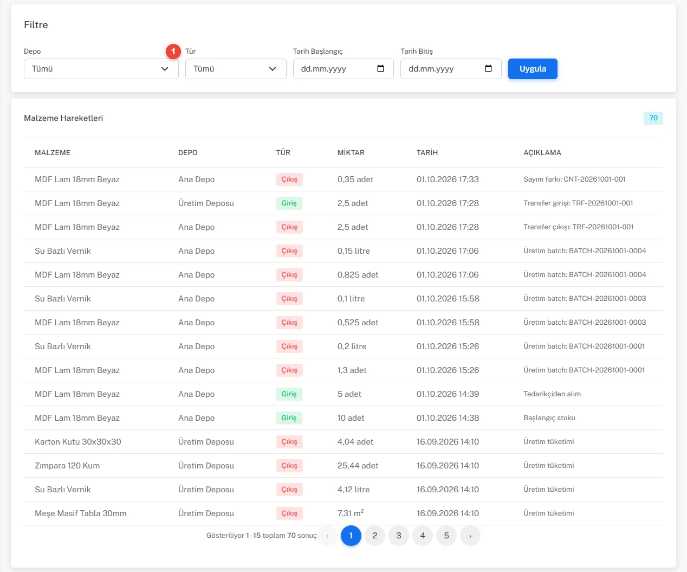The image size is (687, 572).
Task: Click the AÇIKLAMA column header
Action: coord(542,153)
